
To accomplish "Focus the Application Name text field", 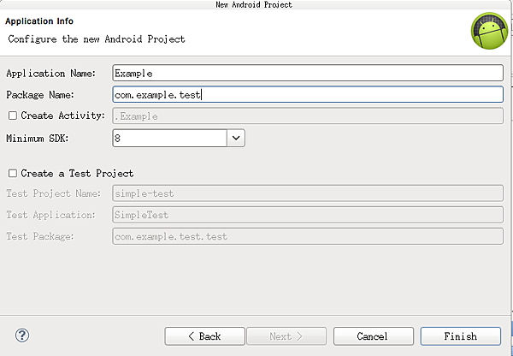I will (x=308, y=73).
